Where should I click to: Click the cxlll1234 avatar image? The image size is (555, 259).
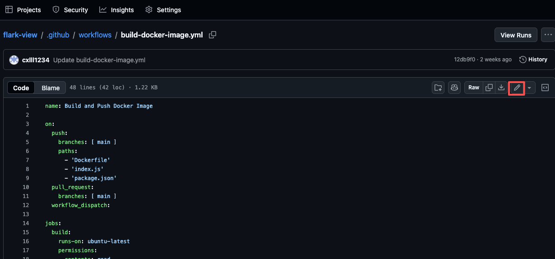14,60
